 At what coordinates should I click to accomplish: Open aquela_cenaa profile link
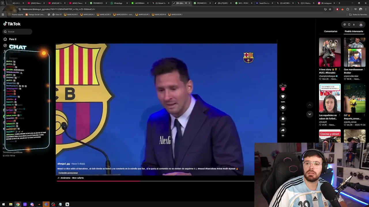[x=350, y=122]
